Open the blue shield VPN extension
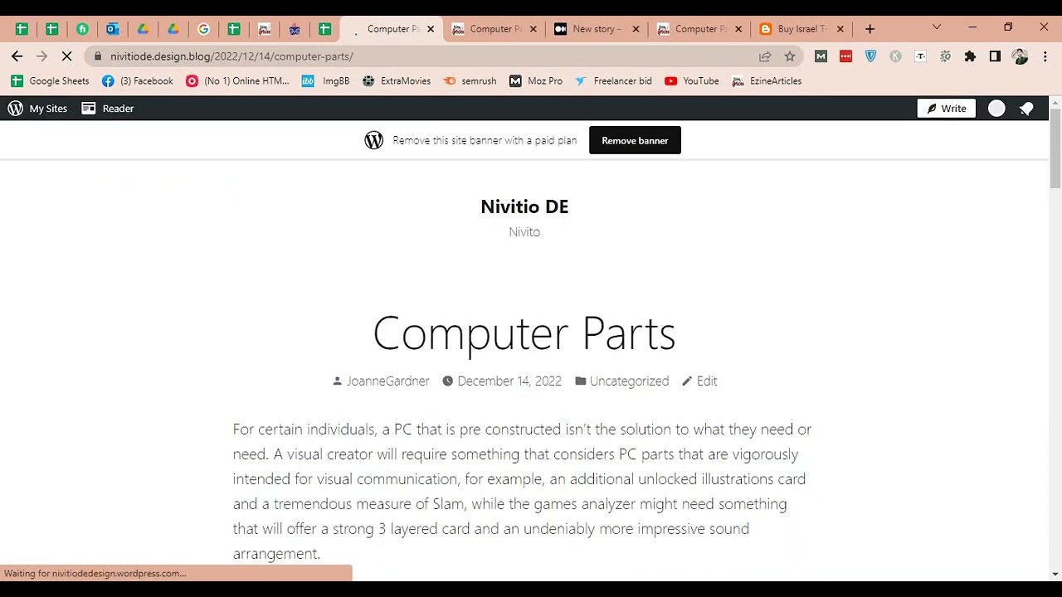 click(x=870, y=56)
